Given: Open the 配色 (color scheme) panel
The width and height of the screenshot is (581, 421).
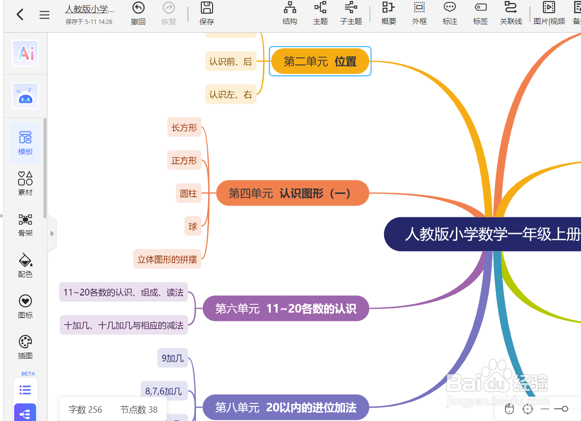Looking at the screenshot, I should point(25,266).
